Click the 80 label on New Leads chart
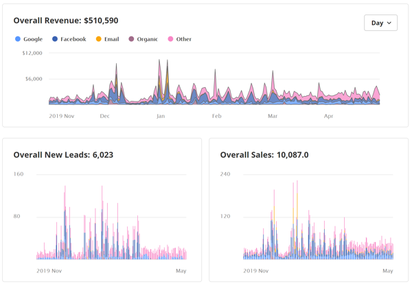This screenshot has width=412, height=284. 16,216
